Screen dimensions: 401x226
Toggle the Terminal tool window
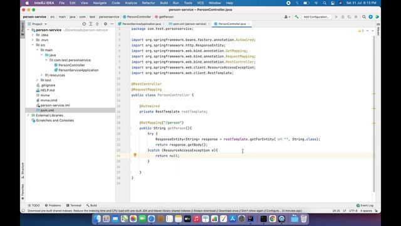coord(74,205)
